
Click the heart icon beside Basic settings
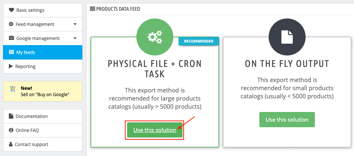pyautogui.click(x=11, y=10)
